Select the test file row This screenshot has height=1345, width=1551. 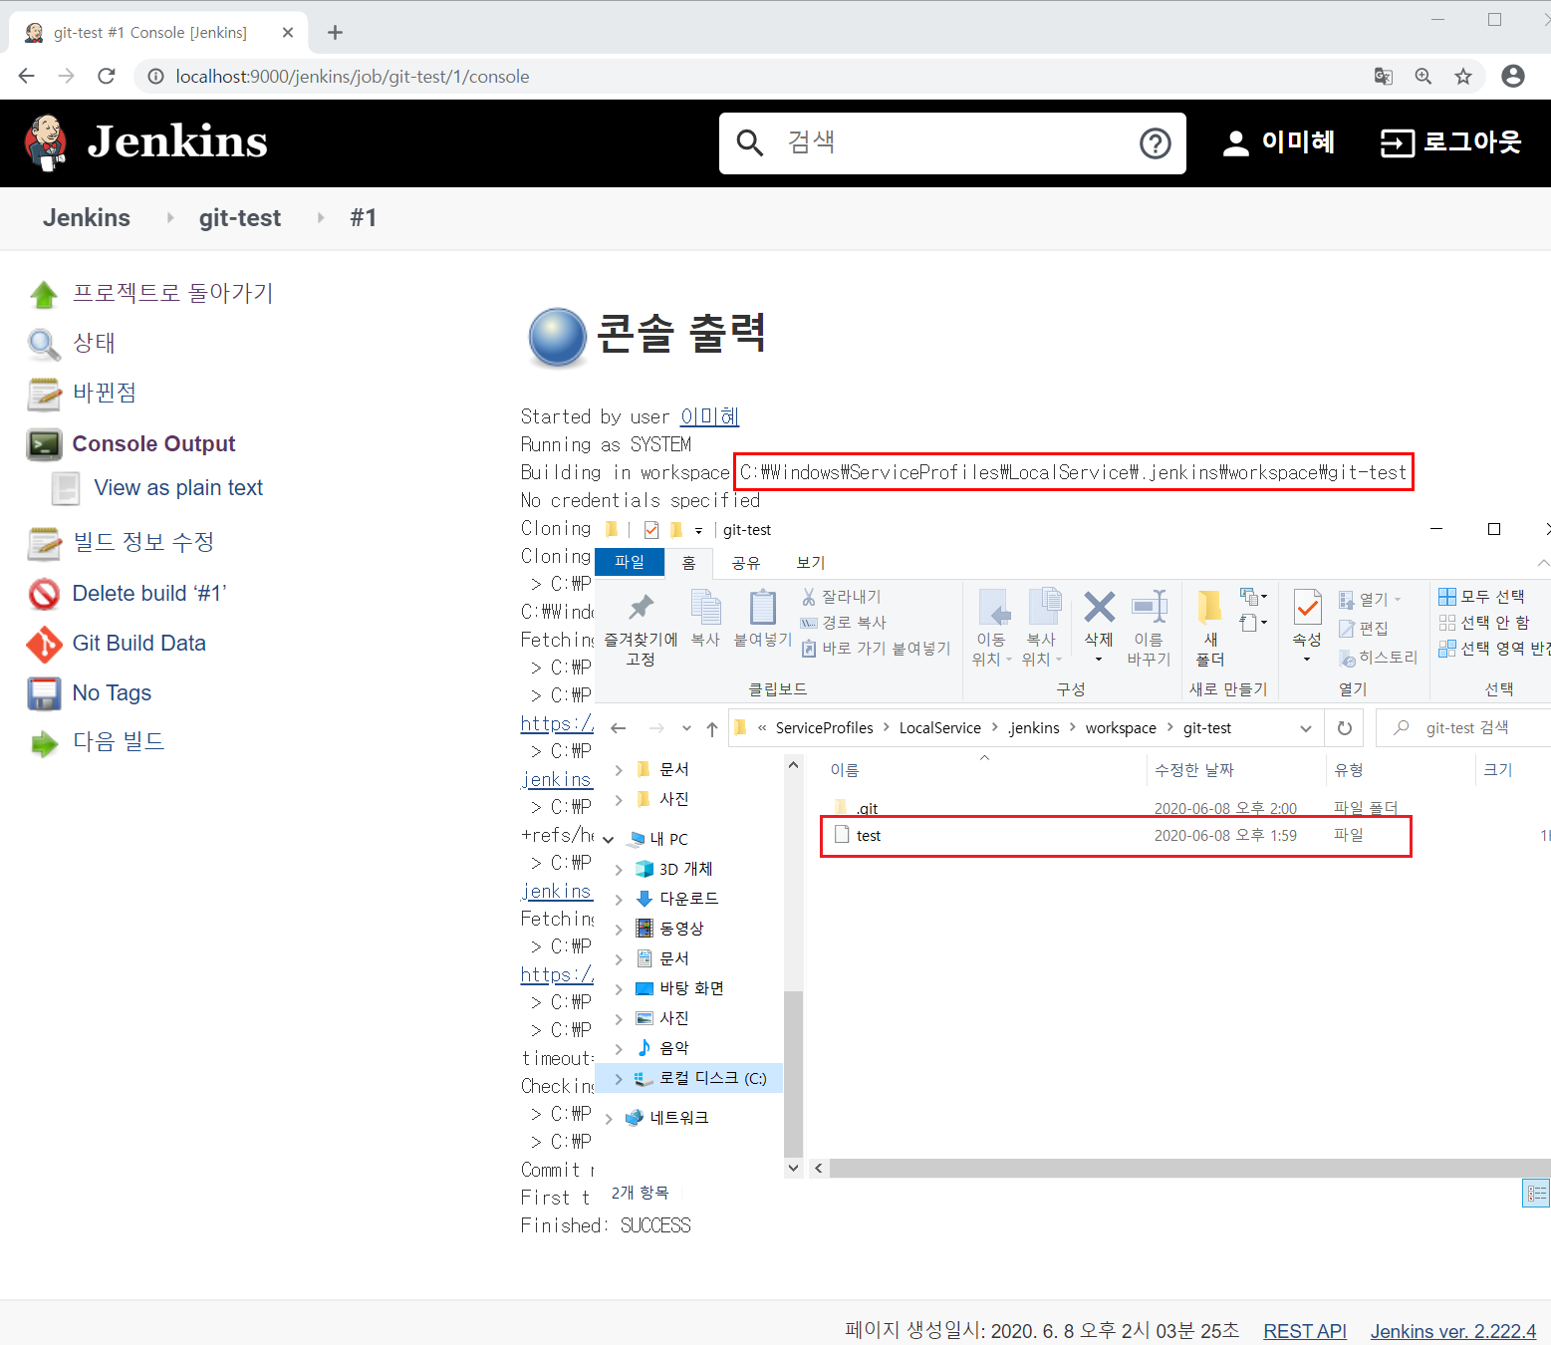pyautogui.click(x=1116, y=836)
